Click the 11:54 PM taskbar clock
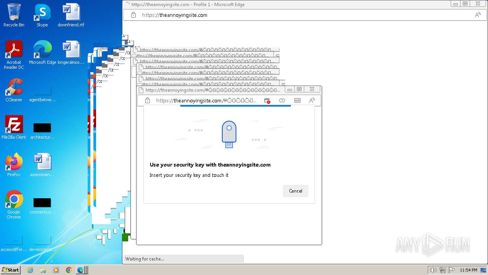488x275 pixels. tap(469, 270)
